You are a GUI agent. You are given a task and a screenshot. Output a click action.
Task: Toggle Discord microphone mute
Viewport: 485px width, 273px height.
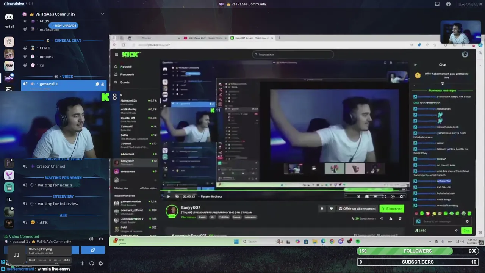(x=83, y=264)
